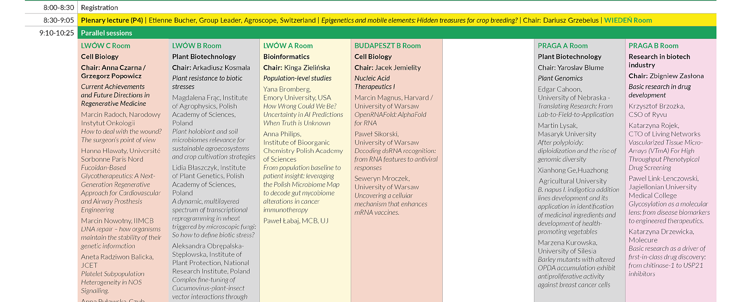Click speaker Aleksandra Obrępalska-Stęplowska
The image size is (741, 302).
pos(211,259)
